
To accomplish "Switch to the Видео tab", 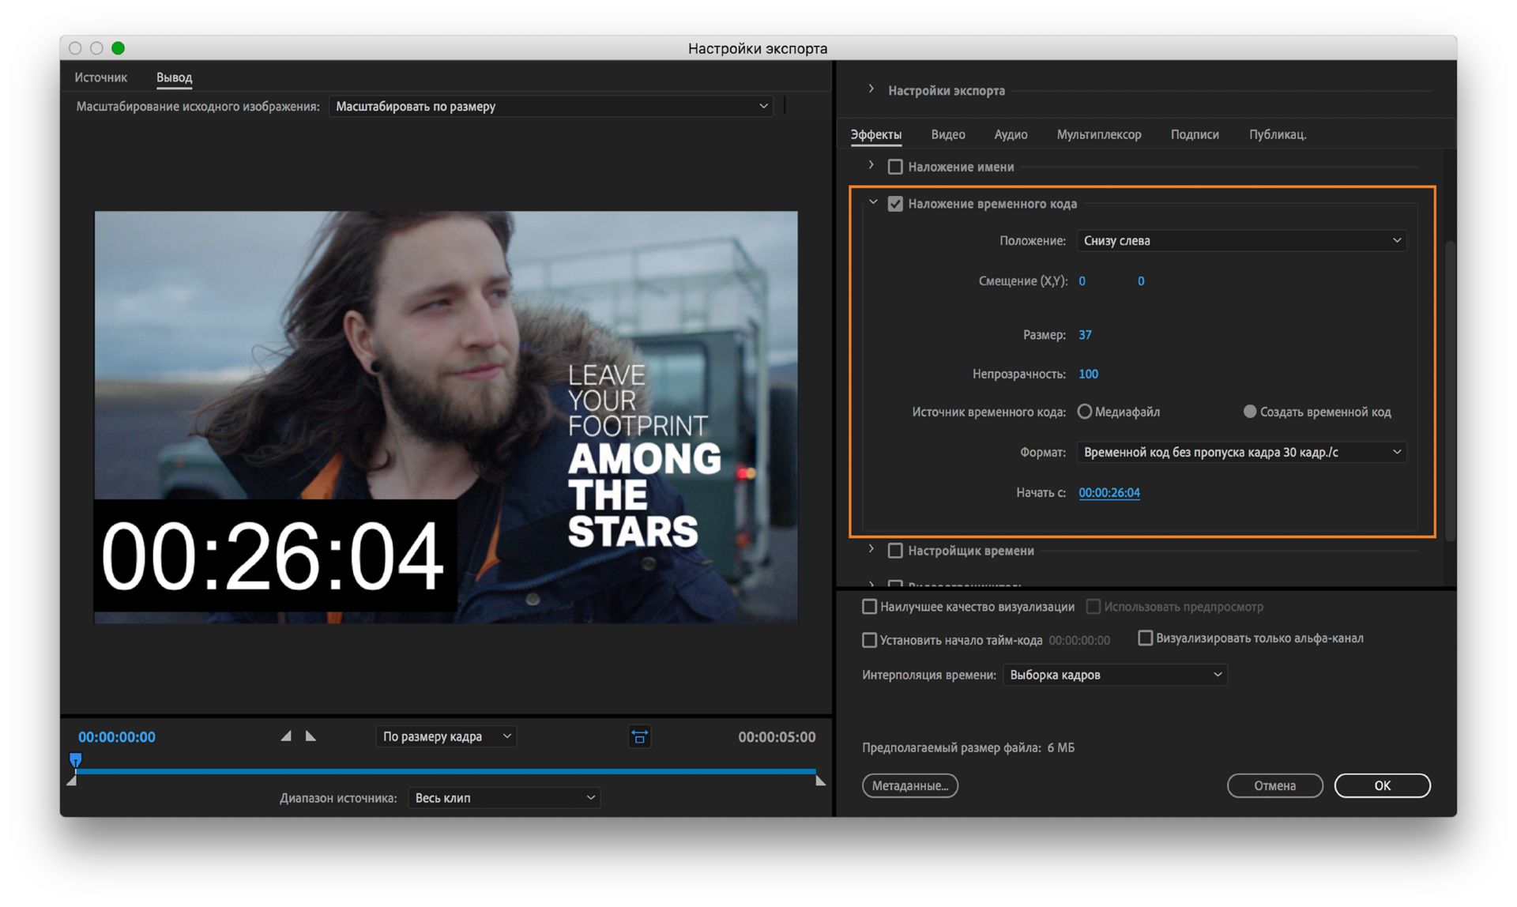I will pos(947,134).
